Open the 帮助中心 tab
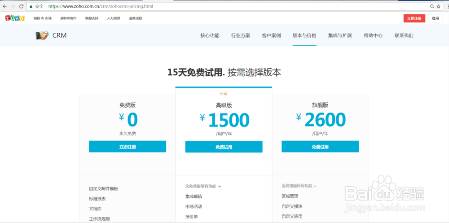 [x=373, y=35]
